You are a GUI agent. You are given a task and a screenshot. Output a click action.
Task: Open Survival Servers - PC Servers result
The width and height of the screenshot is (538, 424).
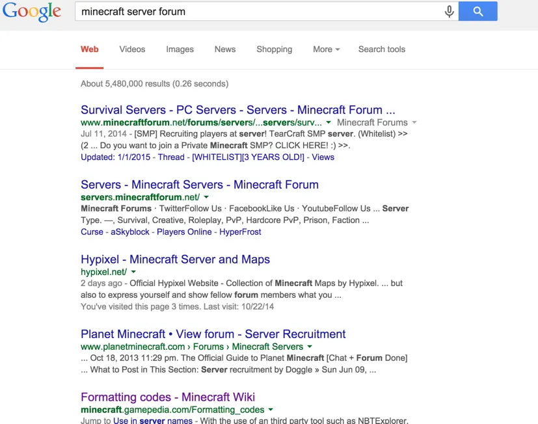coord(238,110)
